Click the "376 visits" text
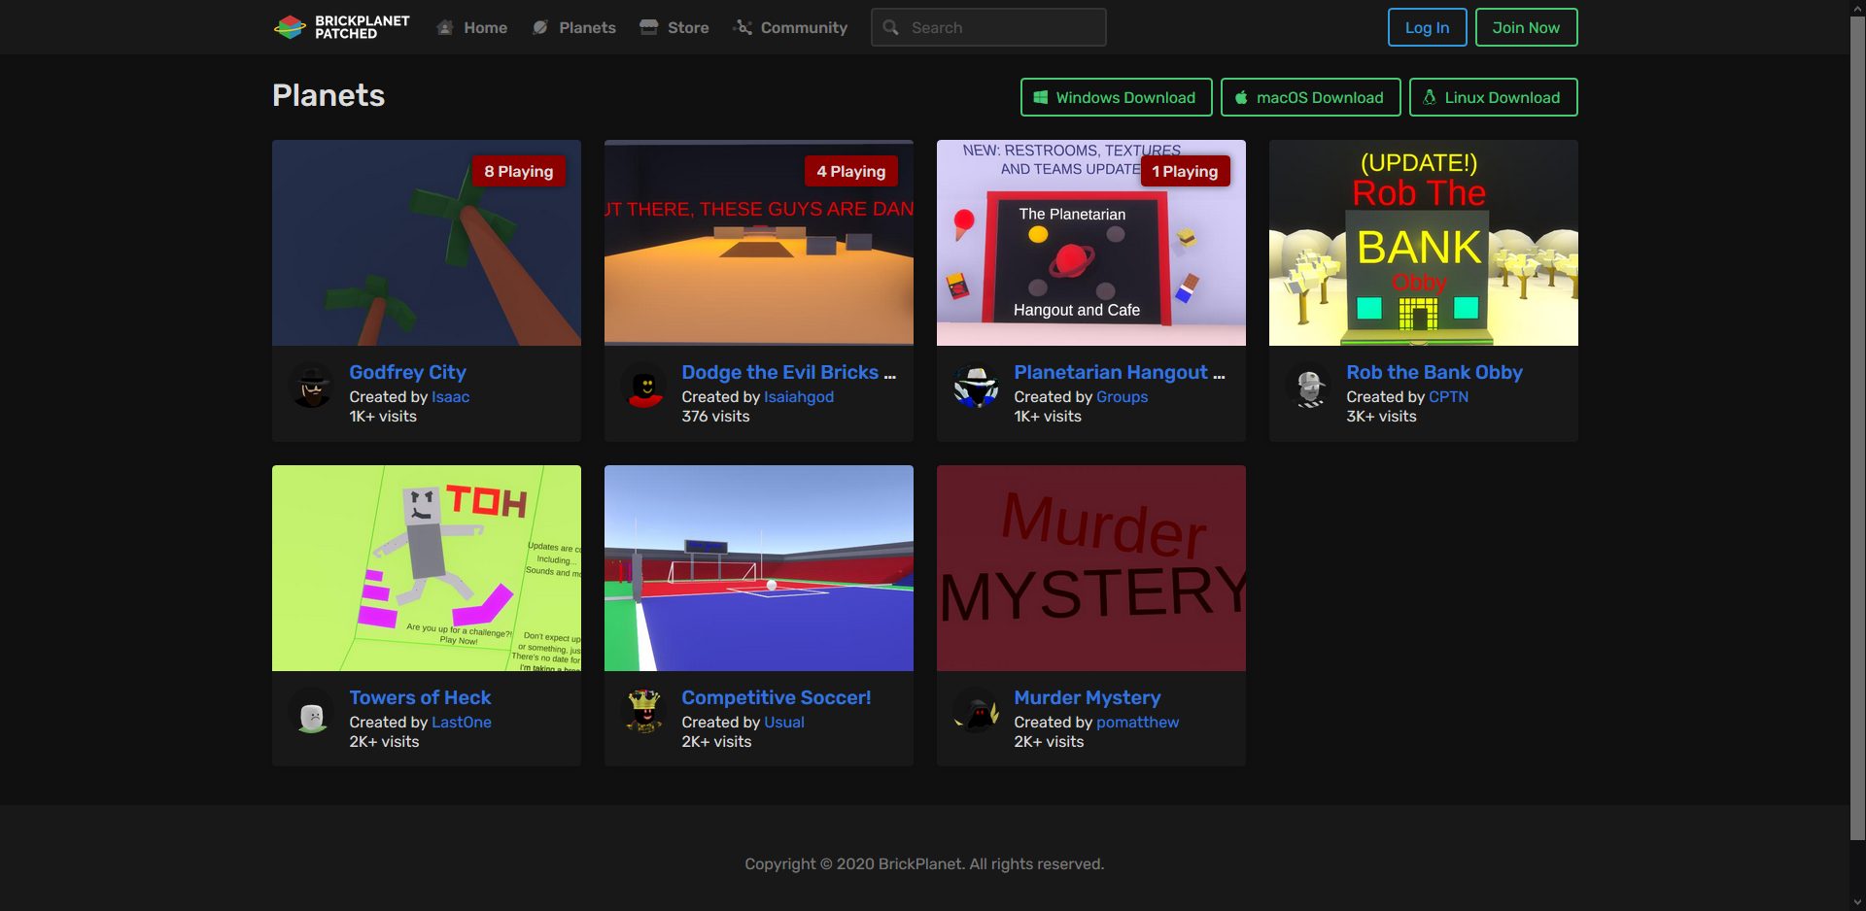Screen dimensions: 1866x911 (x=716, y=416)
